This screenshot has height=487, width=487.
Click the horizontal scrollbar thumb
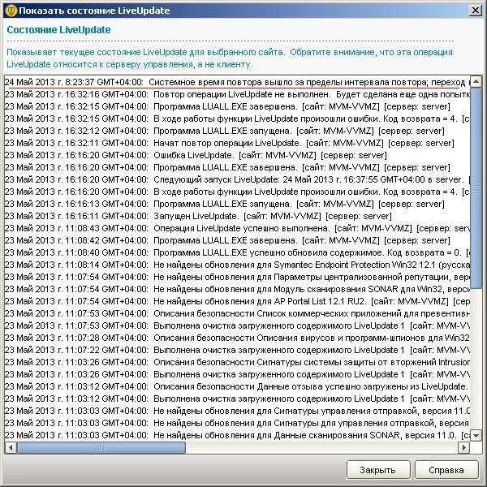pyautogui.click(x=101, y=447)
